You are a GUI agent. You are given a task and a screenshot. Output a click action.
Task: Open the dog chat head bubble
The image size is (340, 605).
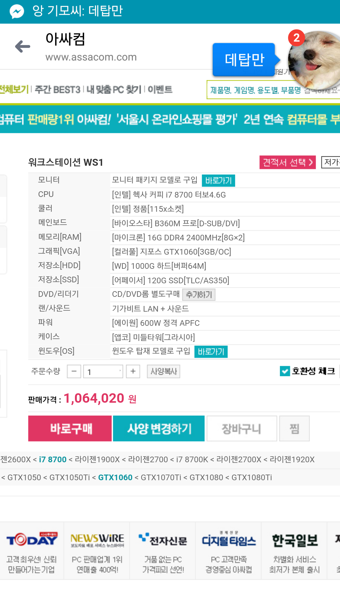click(314, 60)
